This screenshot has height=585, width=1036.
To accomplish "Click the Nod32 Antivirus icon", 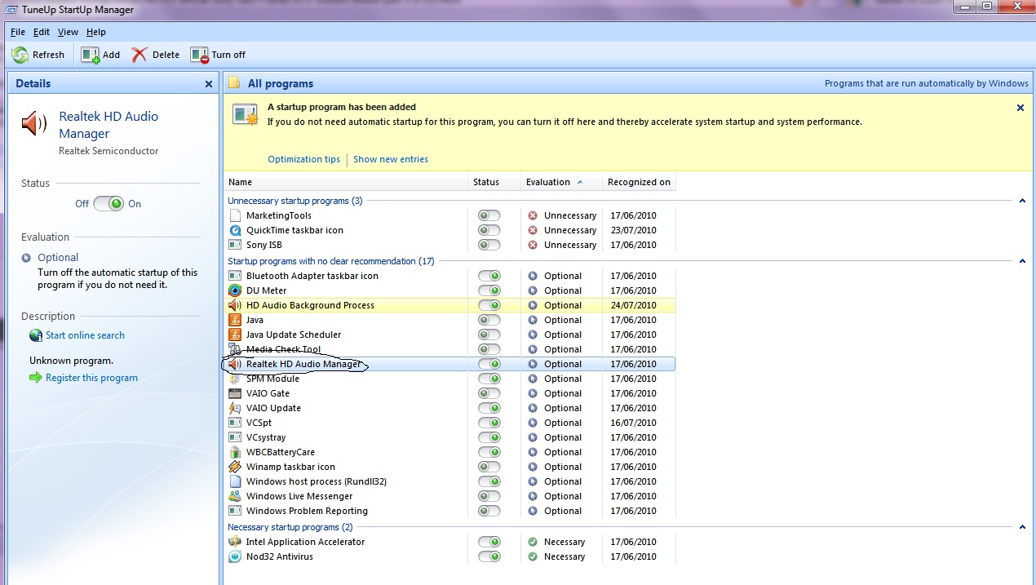I will (235, 556).
